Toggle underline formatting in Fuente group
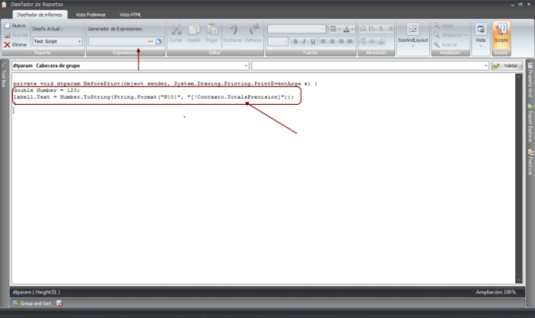535x318 pixels. point(312,41)
